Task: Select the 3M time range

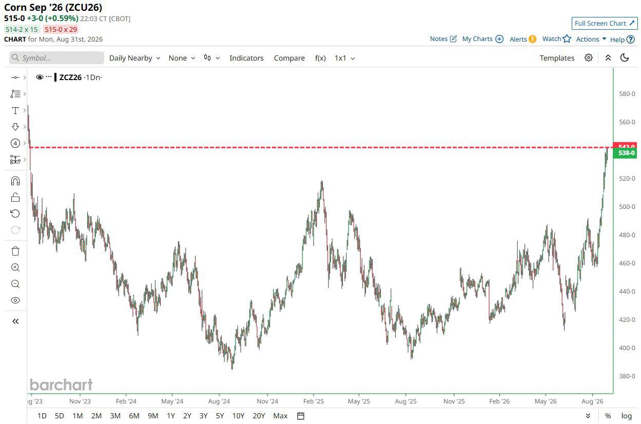Action: tap(115, 416)
